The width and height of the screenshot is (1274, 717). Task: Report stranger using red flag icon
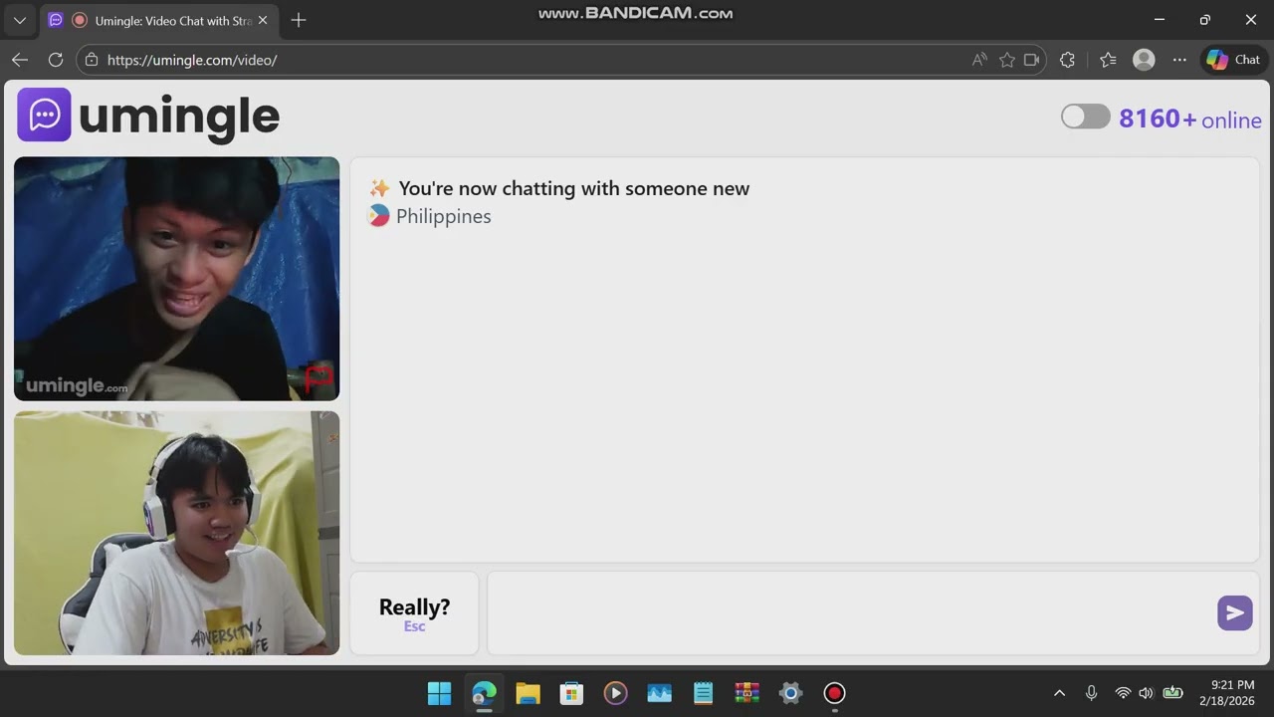(318, 378)
